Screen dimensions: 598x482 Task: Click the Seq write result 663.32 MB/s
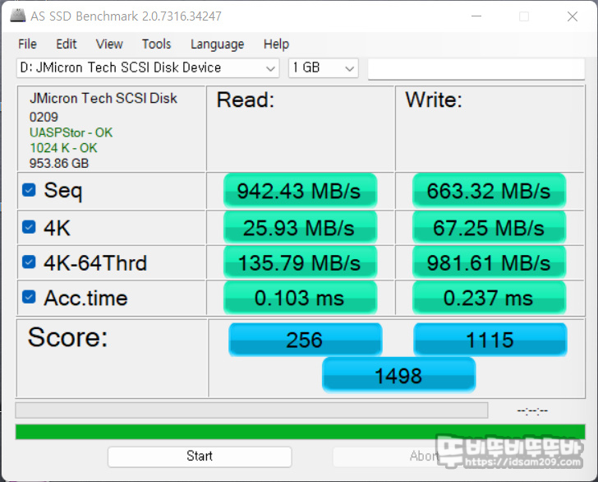[489, 191]
